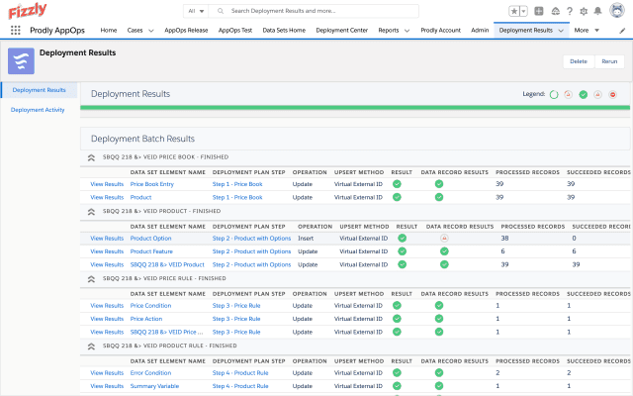Screen dimensions: 633x396
Task: Expand the More navigation dropdown
Action: click(x=587, y=31)
